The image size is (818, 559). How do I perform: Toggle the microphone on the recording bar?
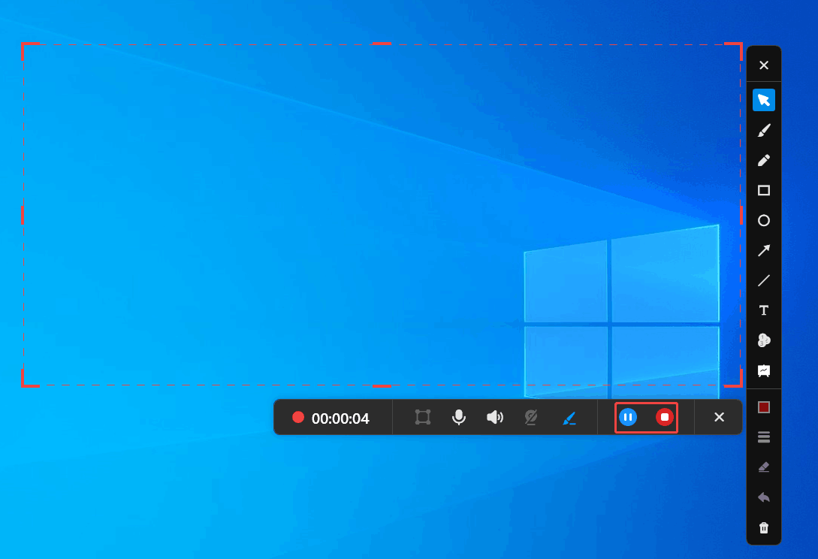458,417
